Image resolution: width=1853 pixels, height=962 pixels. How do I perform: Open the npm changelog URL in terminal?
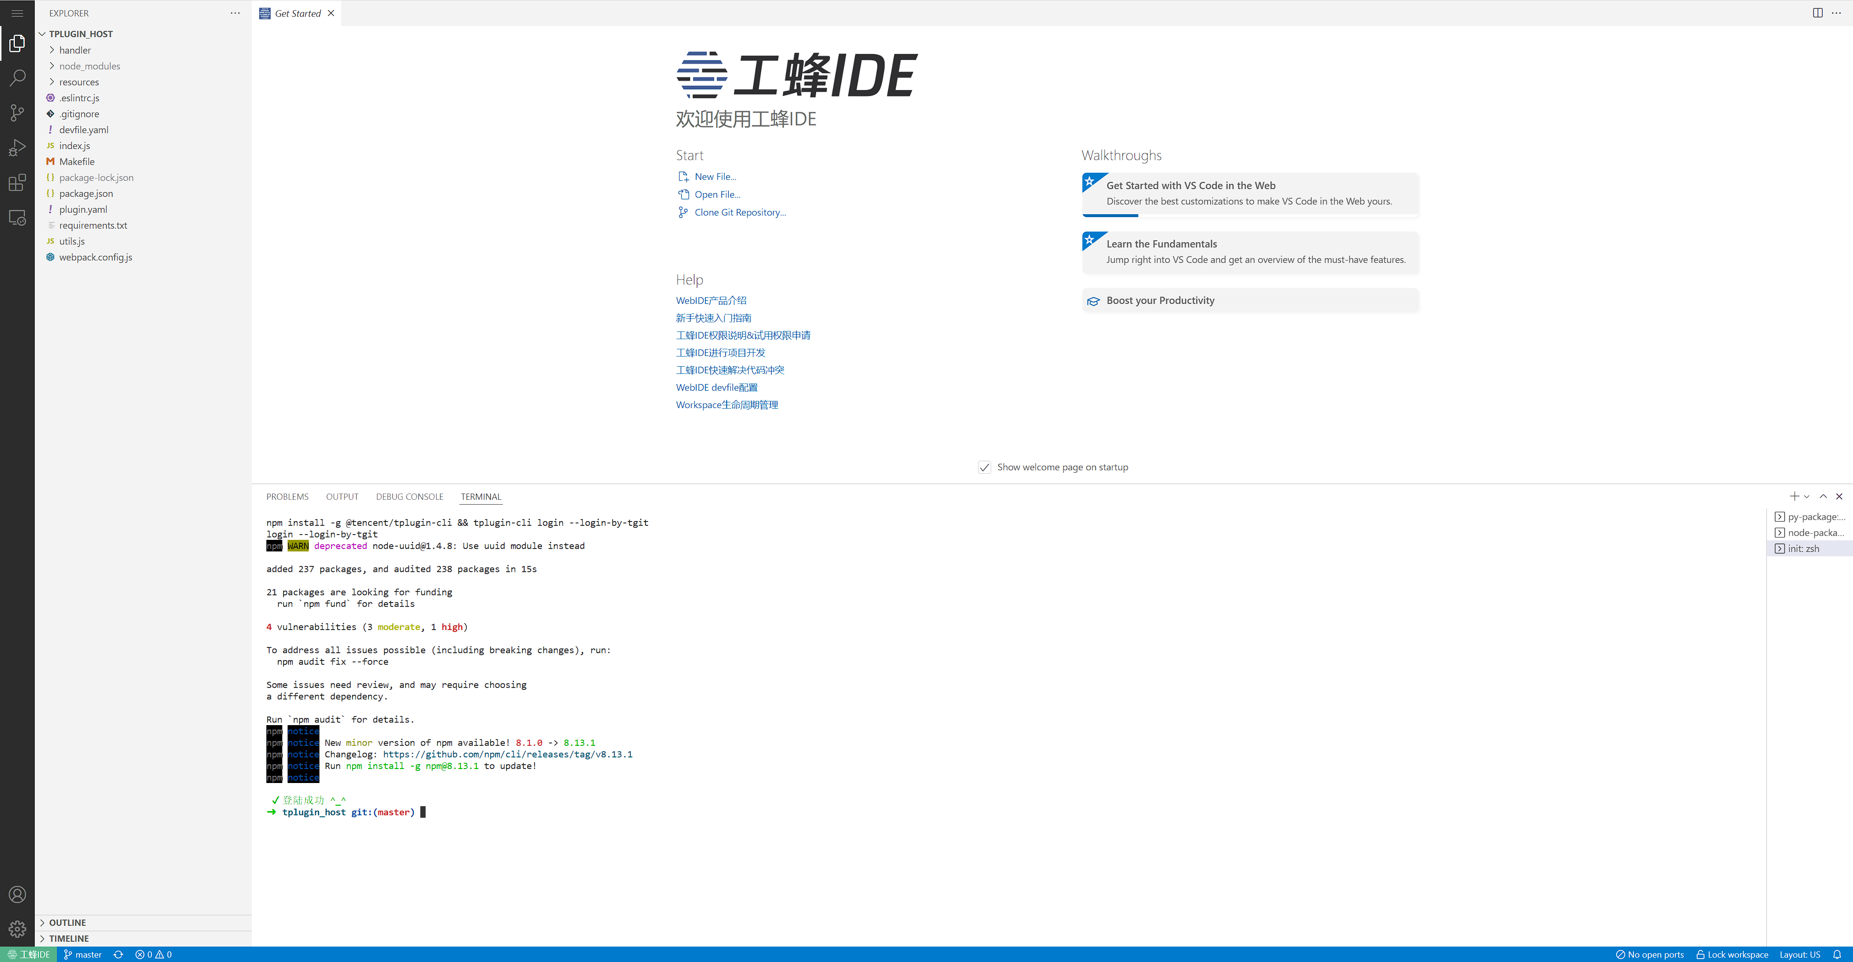tap(507, 754)
